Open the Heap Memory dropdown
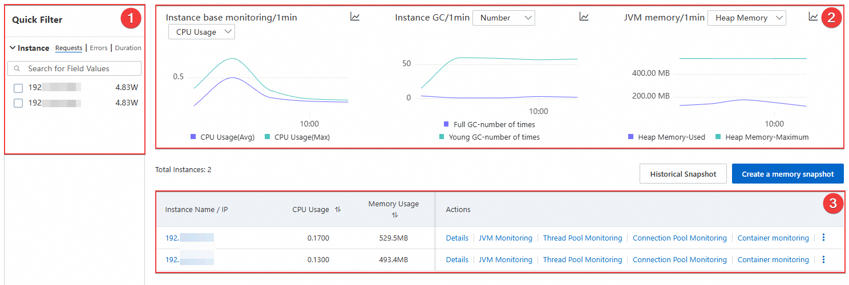This screenshot has height=285, width=849. pos(746,18)
